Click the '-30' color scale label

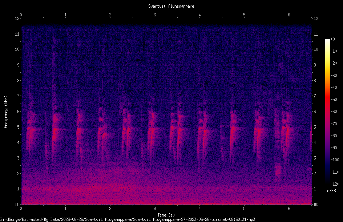pyautogui.click(x=334, y=76)
